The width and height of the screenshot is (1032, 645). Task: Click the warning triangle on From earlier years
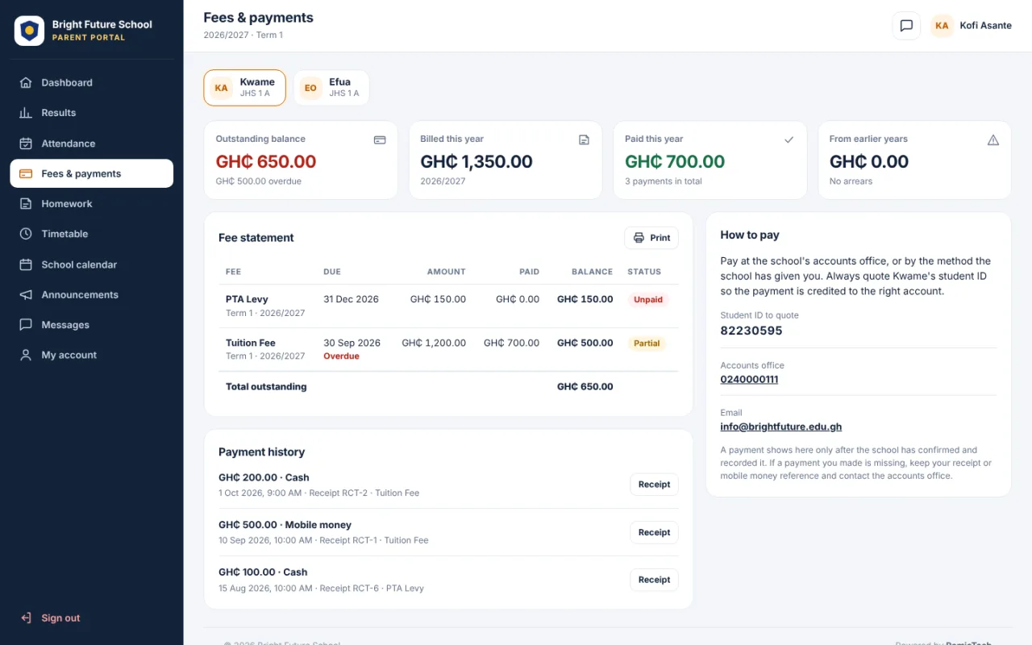click(993, 139)
